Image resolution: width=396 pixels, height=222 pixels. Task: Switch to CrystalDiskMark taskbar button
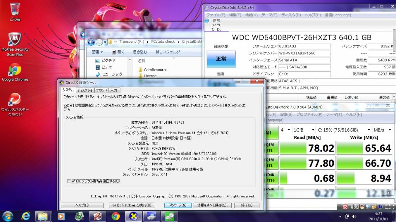[170, 216]
